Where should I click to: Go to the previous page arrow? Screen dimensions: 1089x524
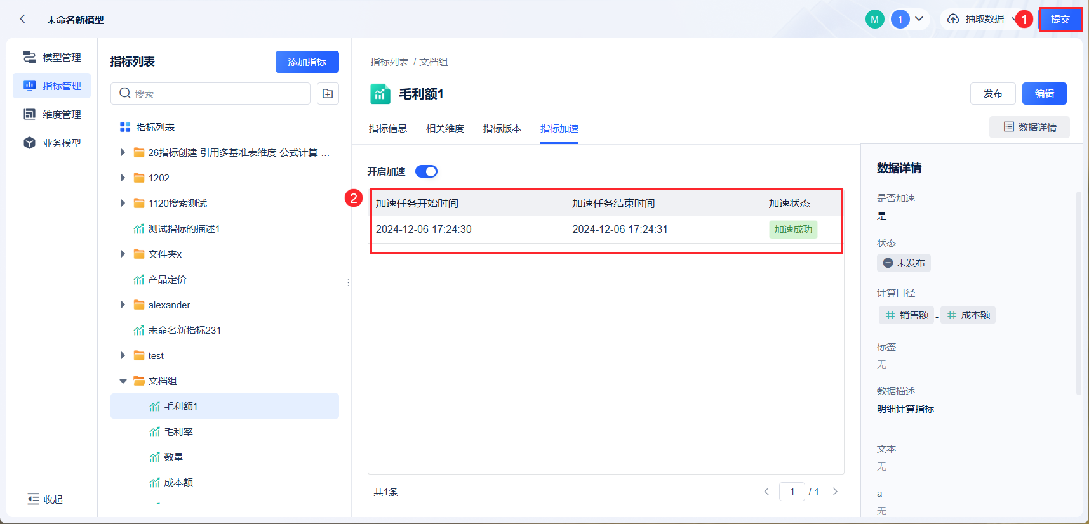766,492
